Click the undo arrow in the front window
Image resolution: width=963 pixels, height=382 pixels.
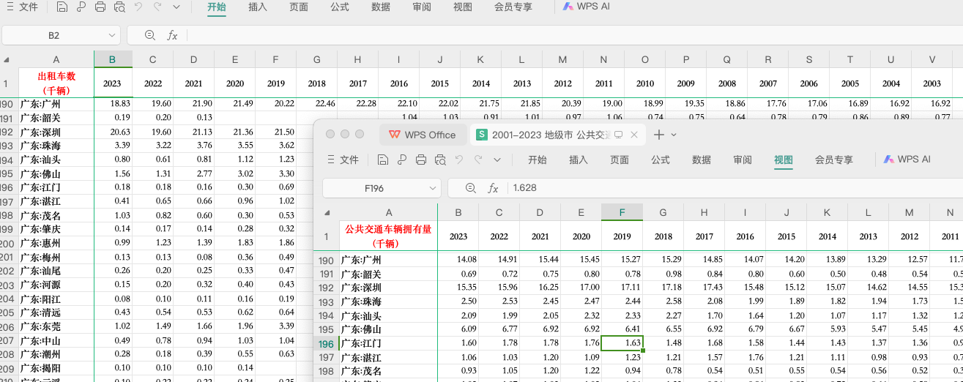459,160
